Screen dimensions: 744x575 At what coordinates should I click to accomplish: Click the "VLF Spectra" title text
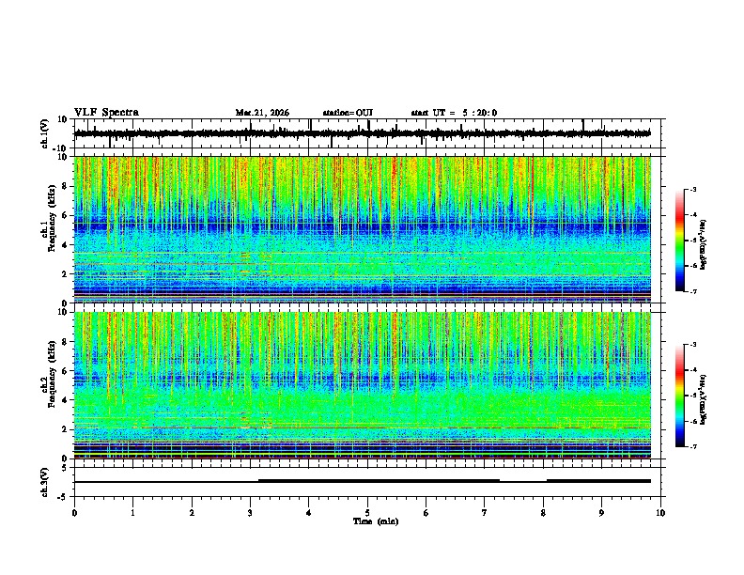tap(106, 113)
